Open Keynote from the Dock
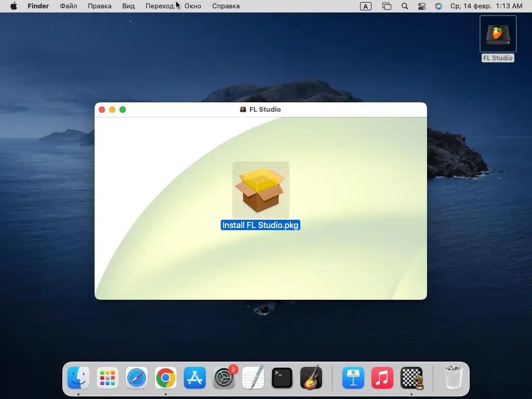This screenshot has height=399, width=532. pyautogui.click(x=353, y=378)
